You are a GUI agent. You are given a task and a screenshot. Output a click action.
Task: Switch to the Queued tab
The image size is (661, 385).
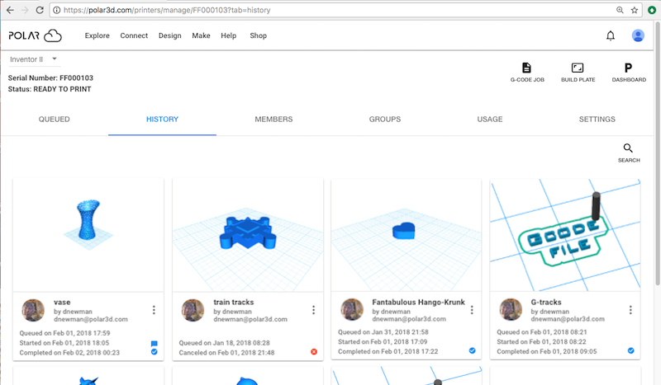(x=55, y=119)
